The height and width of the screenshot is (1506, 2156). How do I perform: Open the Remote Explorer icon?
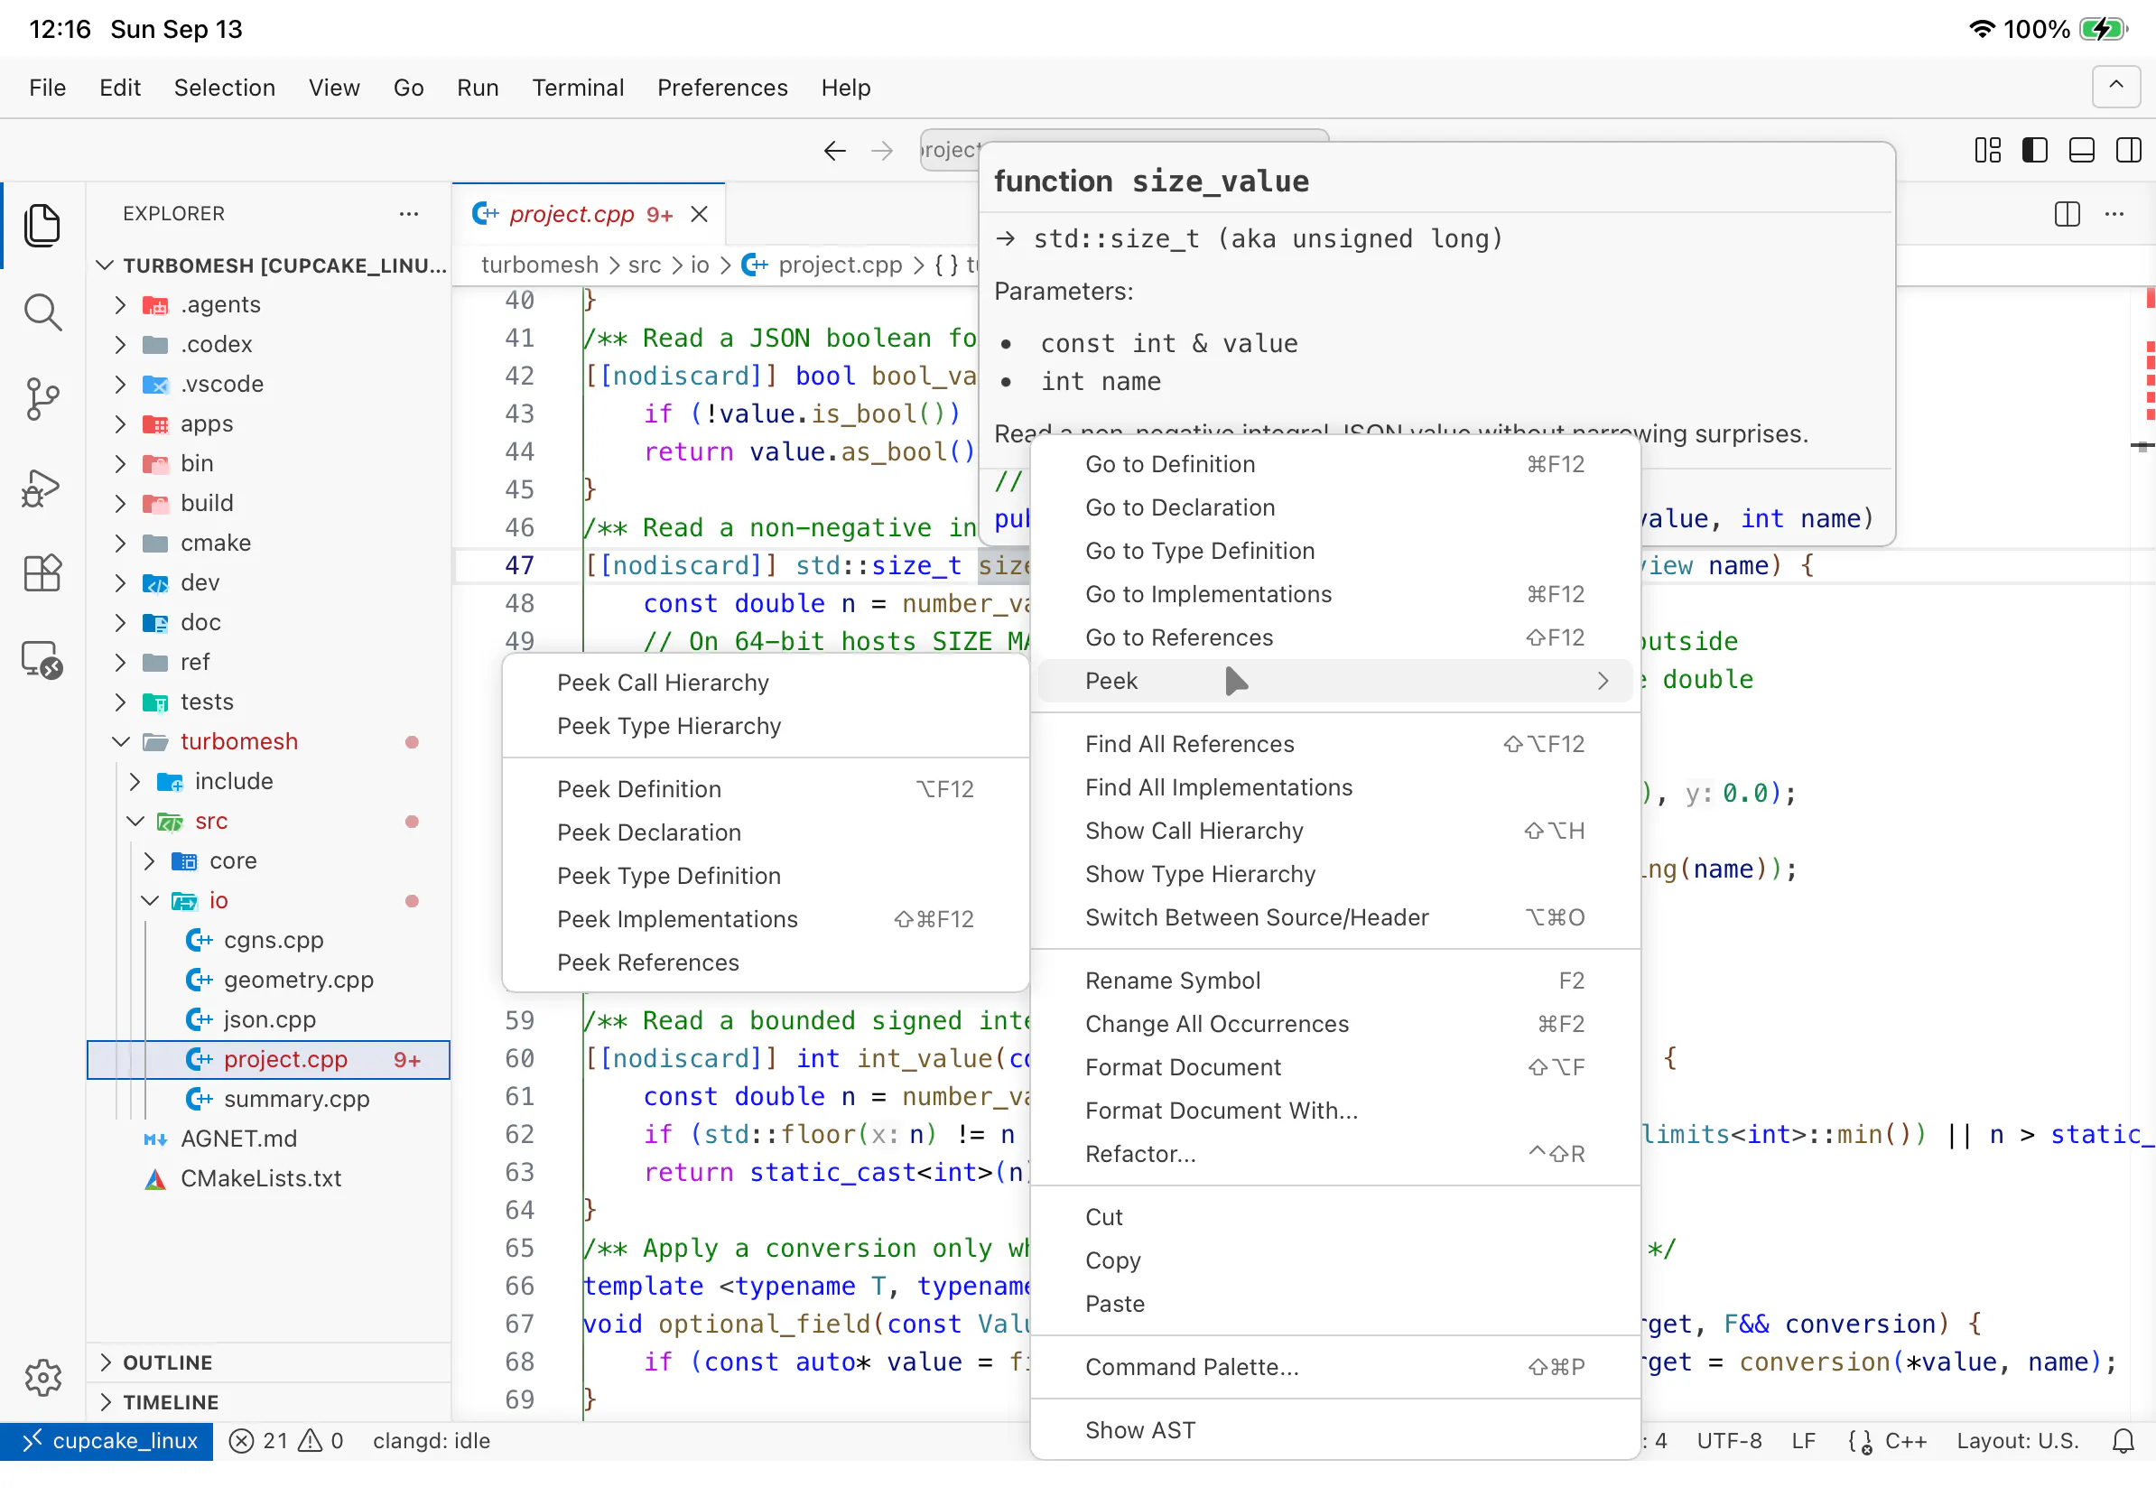coord(42,660)
